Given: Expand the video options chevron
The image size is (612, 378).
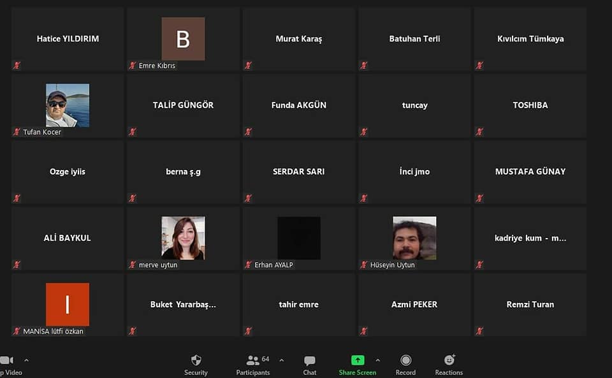Looking at the screenshot, I should click(26, 360).
